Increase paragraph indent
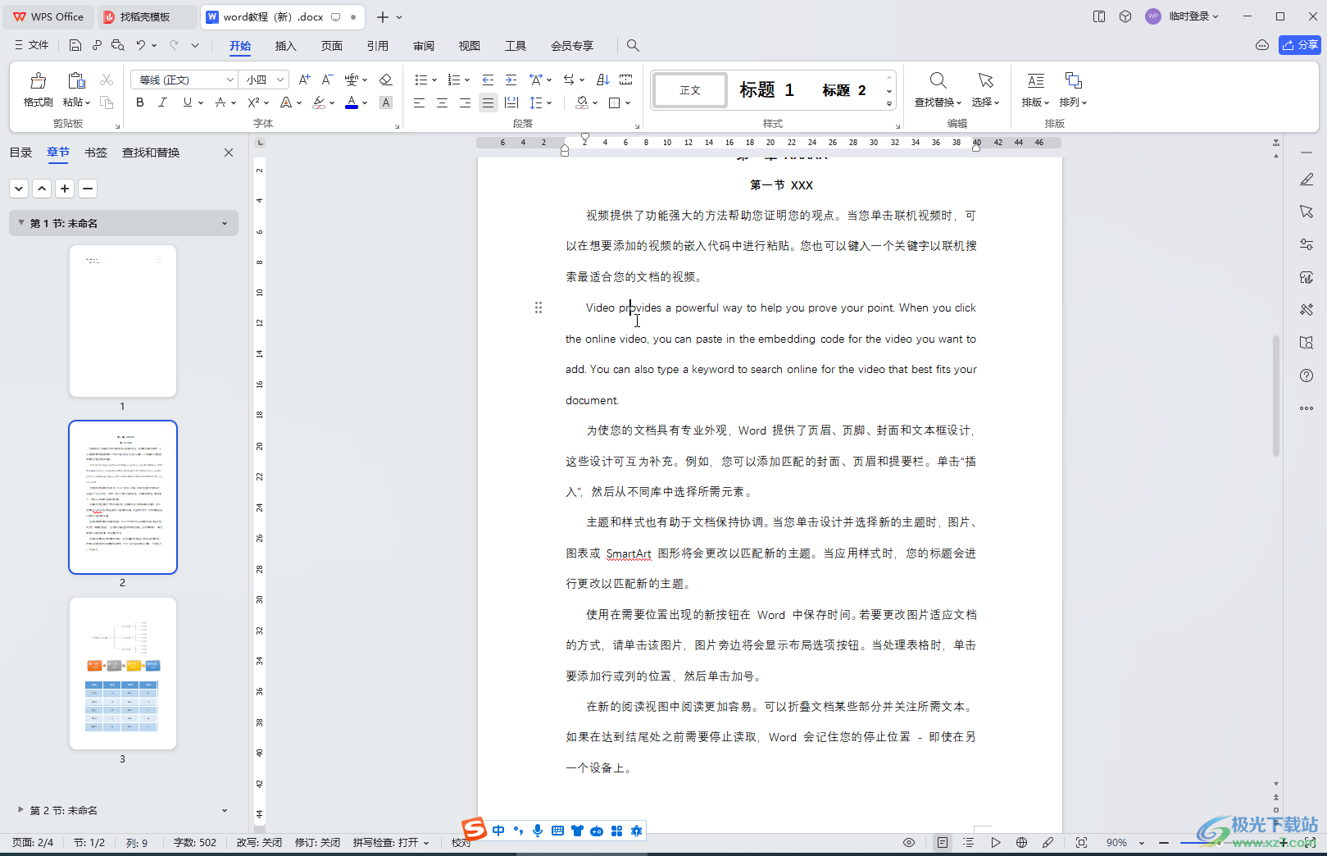 pos(511,80)
